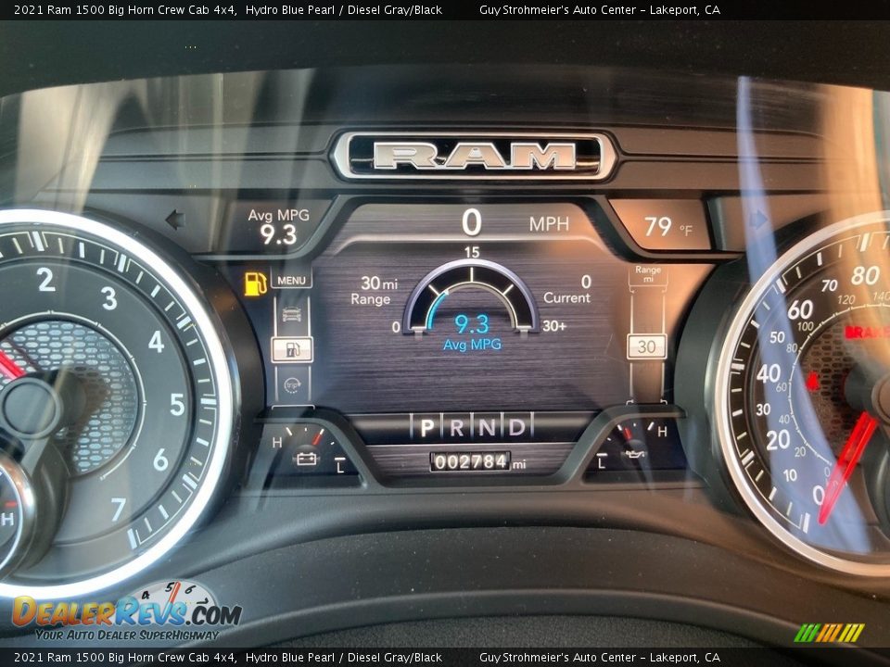Click the right arrow indicator

(758, 220)
